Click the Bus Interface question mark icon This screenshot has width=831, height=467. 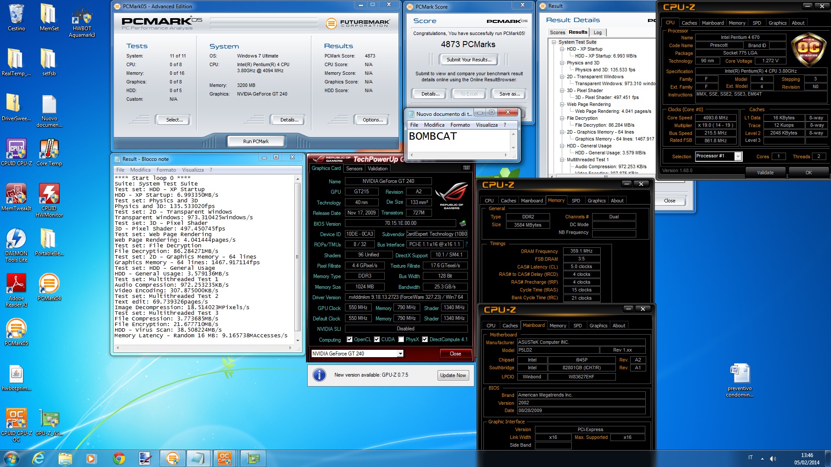coord(466,244)
